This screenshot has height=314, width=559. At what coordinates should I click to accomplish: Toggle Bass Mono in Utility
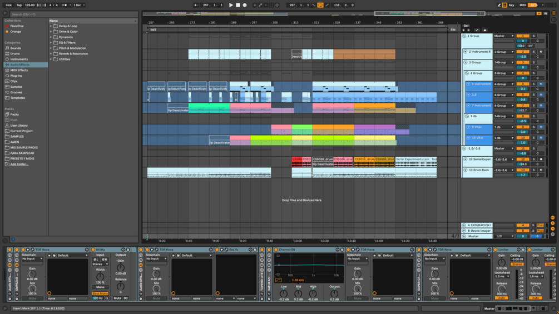coord(100,293)
